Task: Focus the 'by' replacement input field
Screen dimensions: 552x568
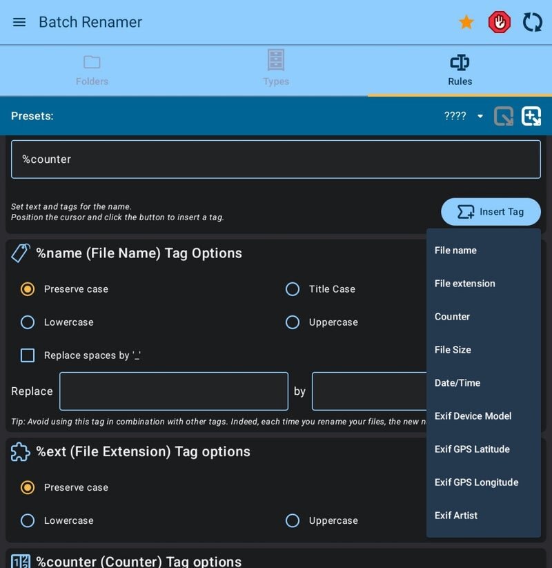Action: pos(369,391)
